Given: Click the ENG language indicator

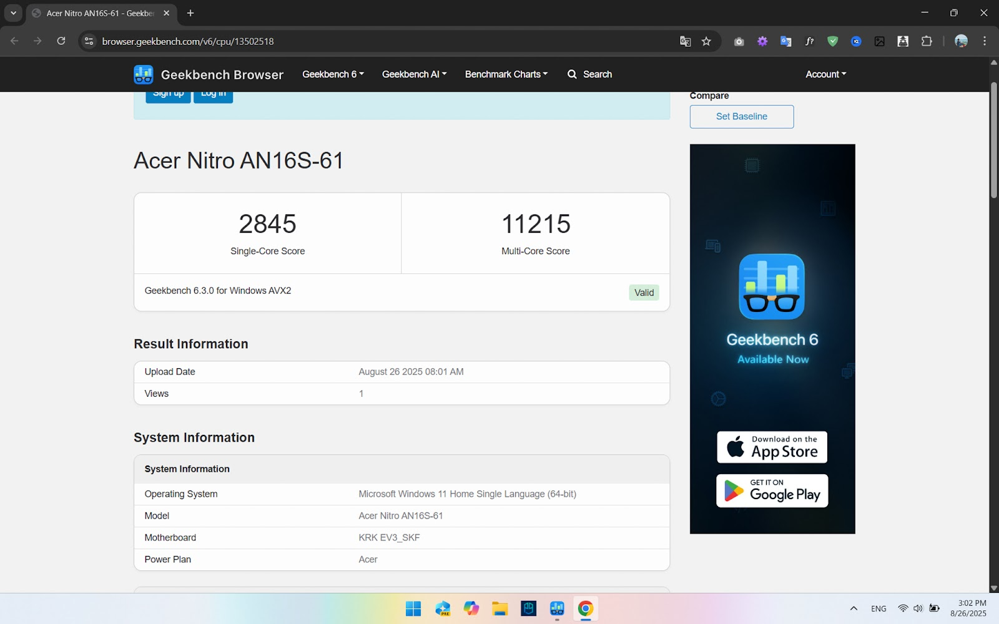Looking at the screenshot, I should point(878,608).
